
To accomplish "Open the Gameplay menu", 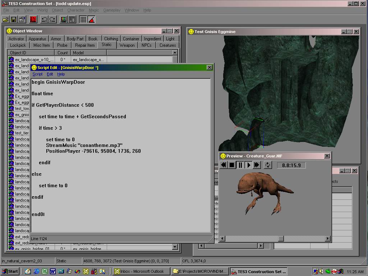I will (x=112, y=10).
